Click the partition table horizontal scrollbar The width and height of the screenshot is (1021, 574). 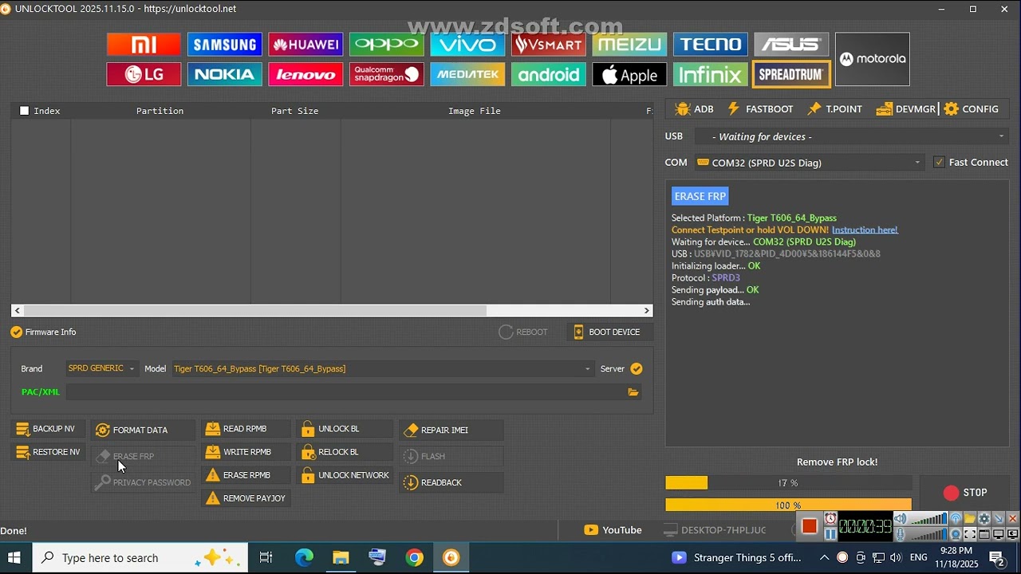click(332, 310)
